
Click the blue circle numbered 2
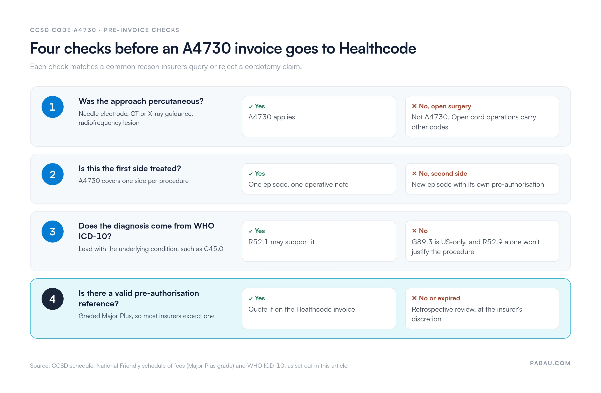point(53,174)
